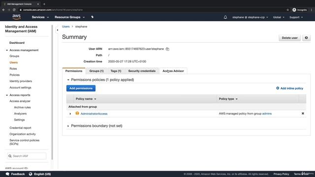
Task: Open Roles in the sidebar
Action: (13, 69)
